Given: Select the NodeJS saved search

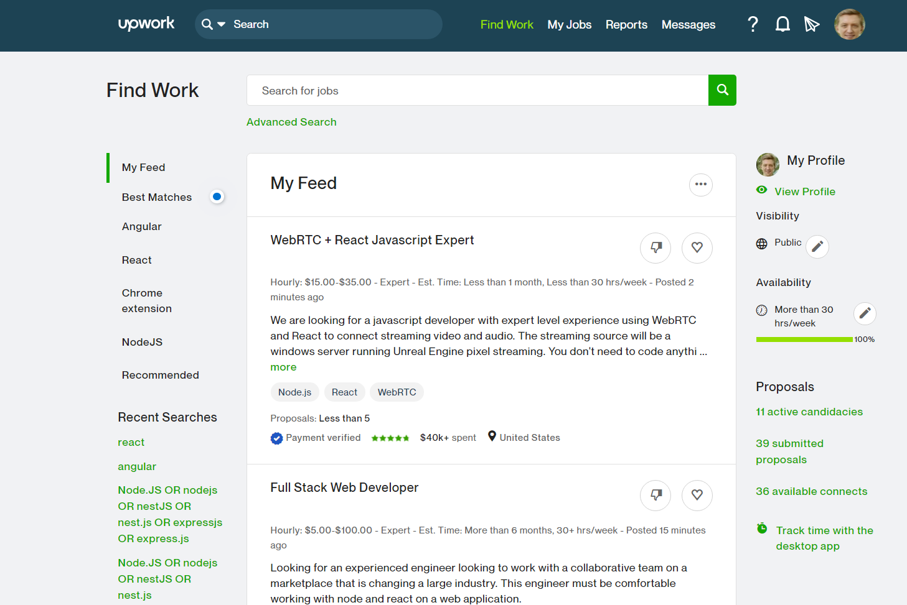Looking at the screenshot, I should pyautogui.click(x=142, y=342).
